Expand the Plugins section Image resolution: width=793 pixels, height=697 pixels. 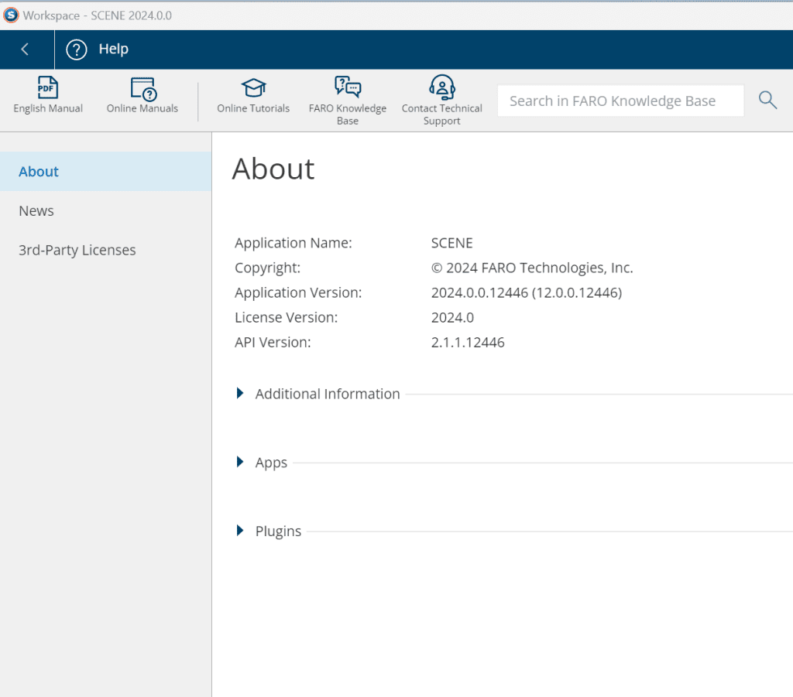[240, 531]
